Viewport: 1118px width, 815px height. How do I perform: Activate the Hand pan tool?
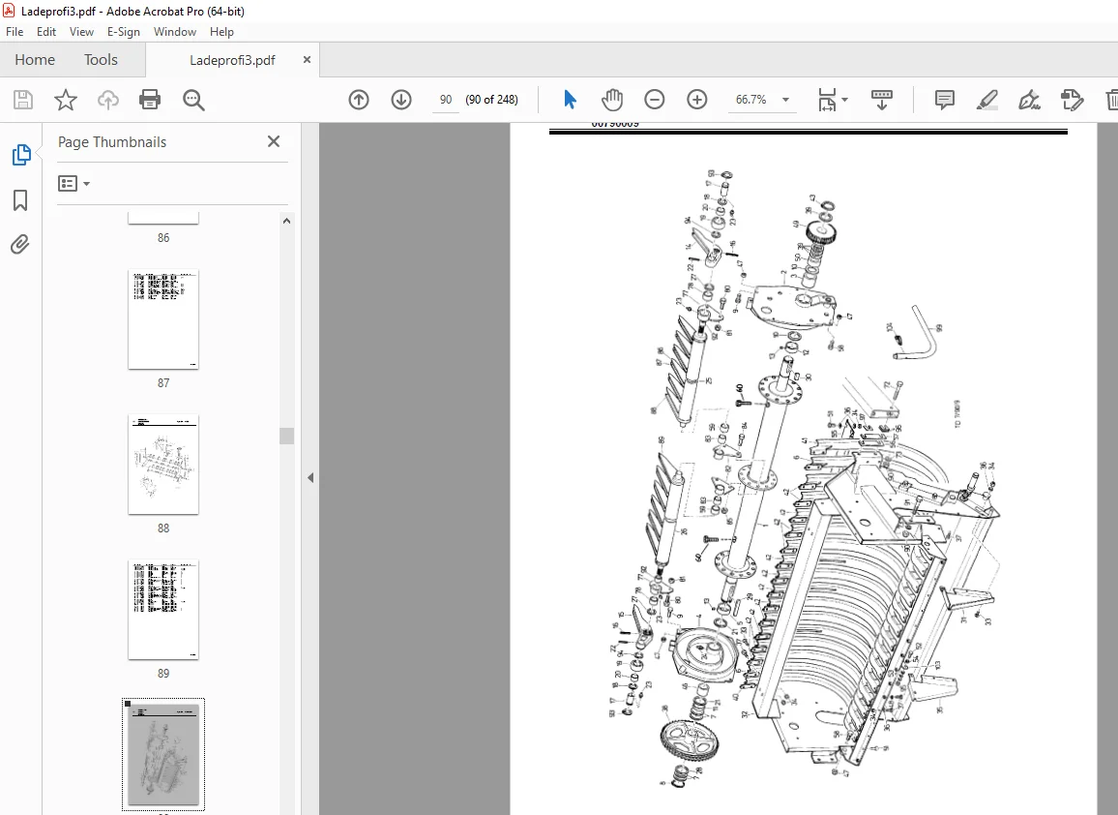point(612,99)
